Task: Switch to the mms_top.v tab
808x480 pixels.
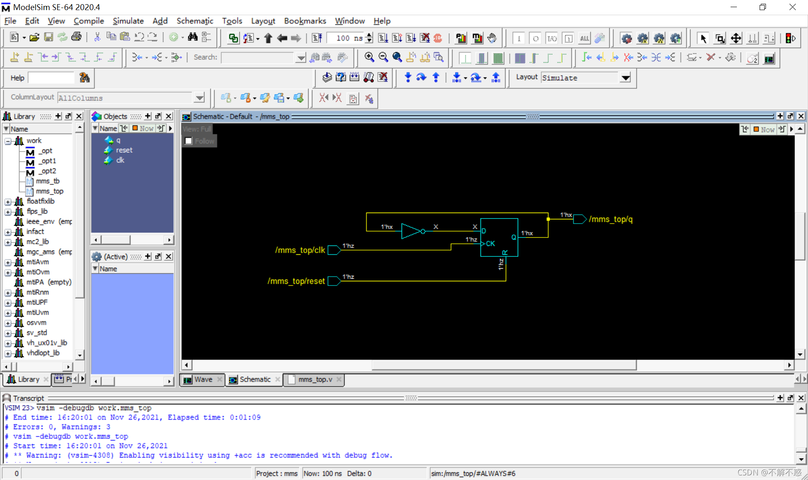Action: (x=314, y=379)
